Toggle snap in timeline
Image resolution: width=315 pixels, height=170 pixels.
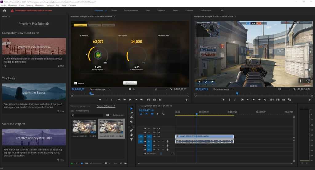146,114
